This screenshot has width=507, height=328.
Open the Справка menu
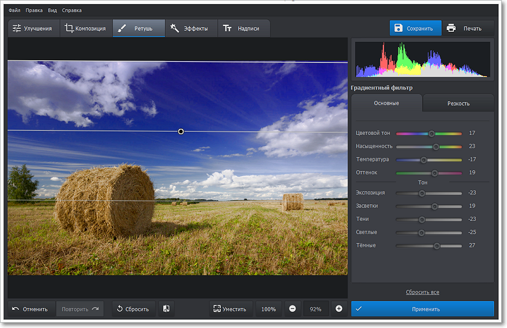72,10
